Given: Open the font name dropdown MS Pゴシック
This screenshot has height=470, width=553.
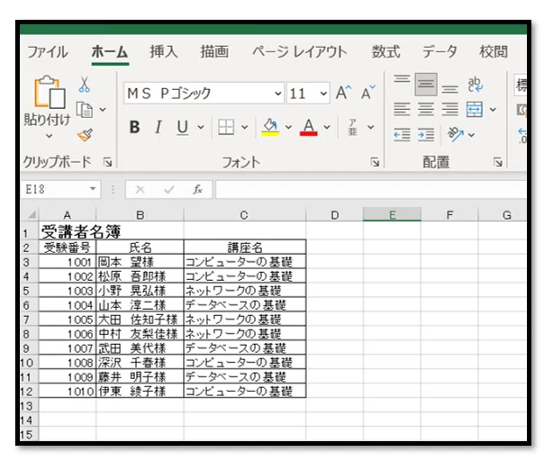Looking at the screenshot, I should point(278,94).
